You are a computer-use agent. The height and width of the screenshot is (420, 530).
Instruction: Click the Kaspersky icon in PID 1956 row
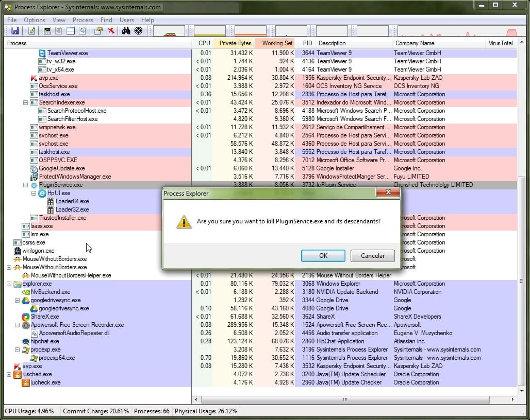pyautogui.click(x=34, y=78)
